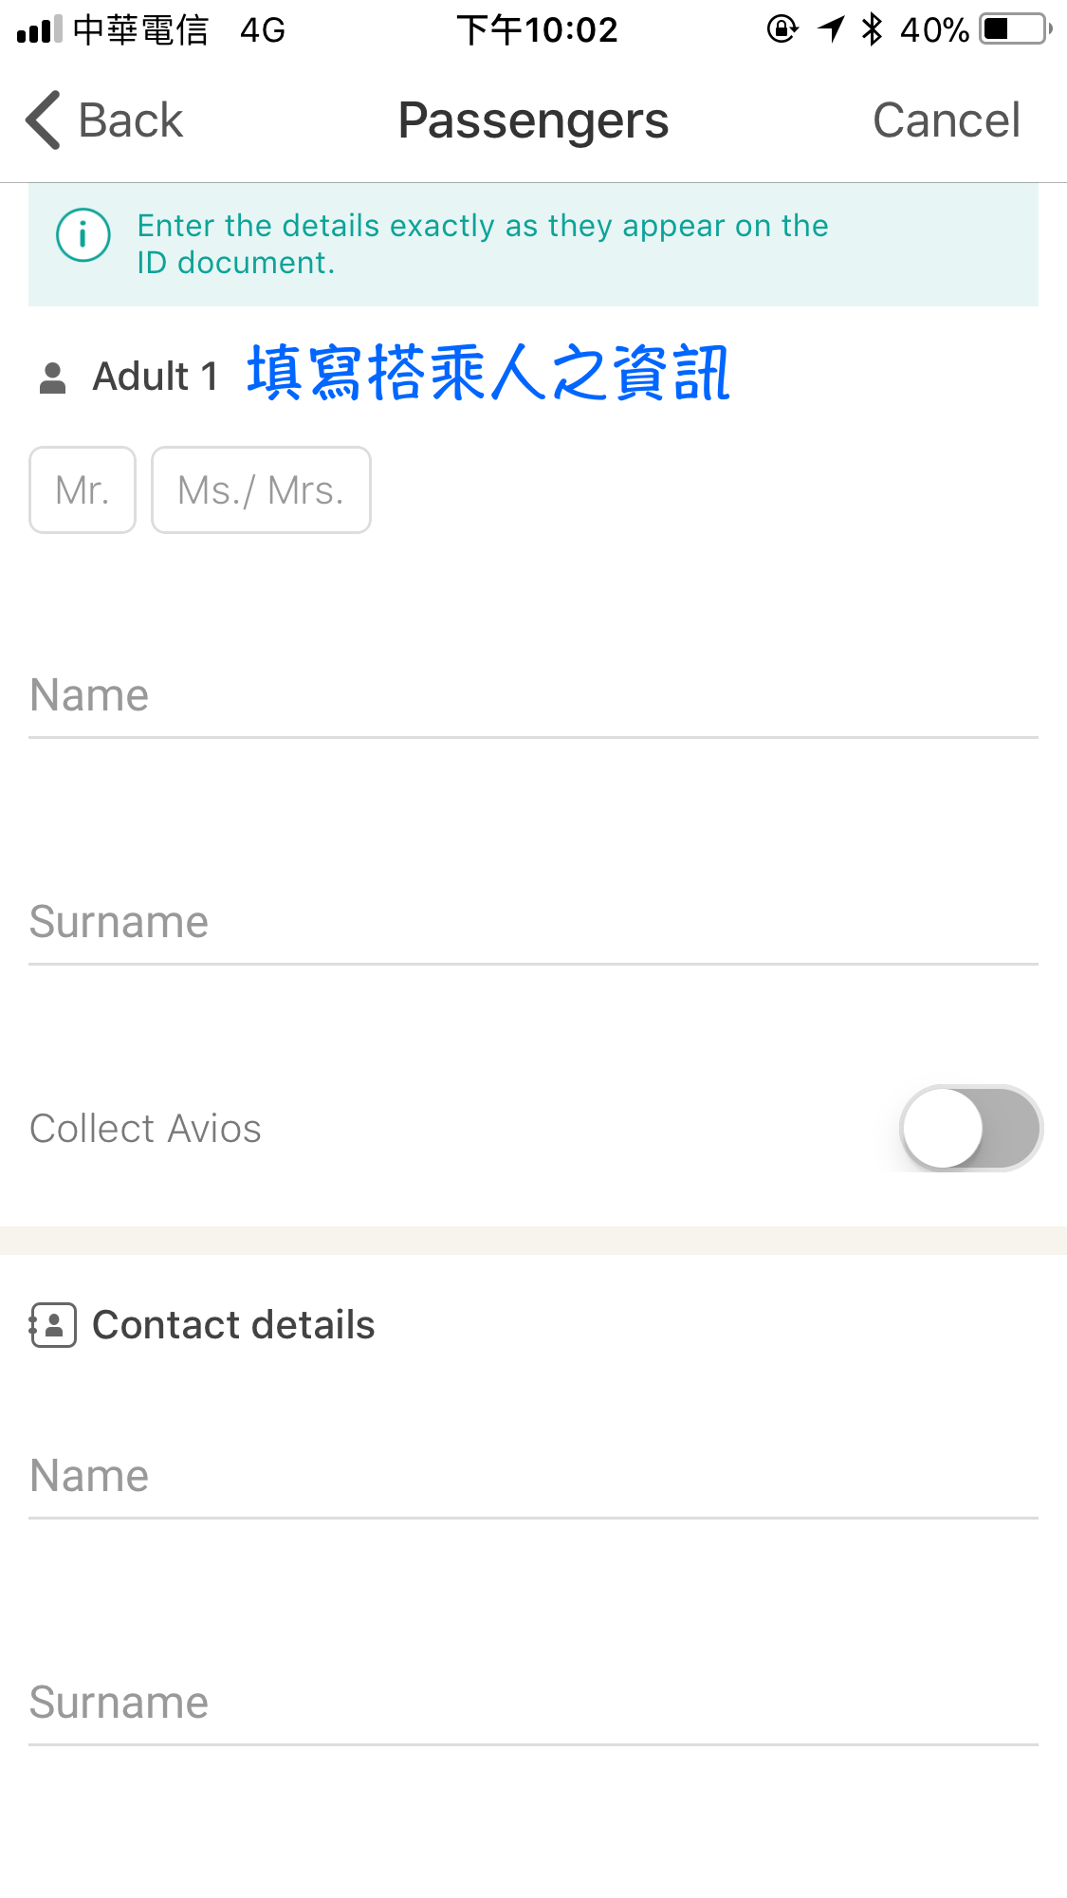Tap the Contact details Name field
Image resolution: width=1067 pixels, height=1898 pixels.
pos(533,1476)
